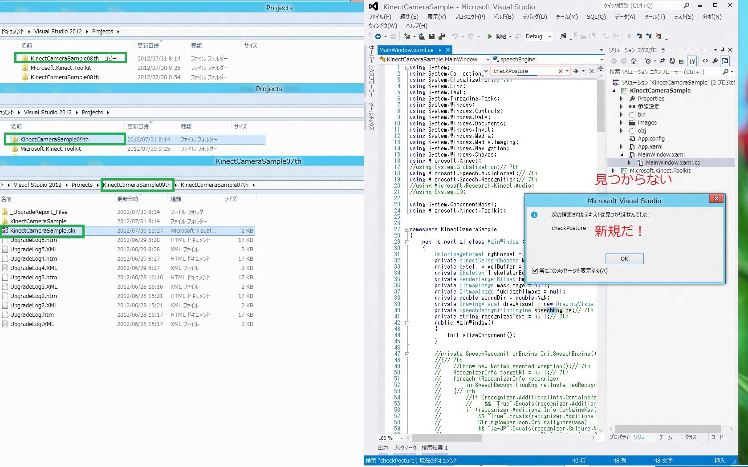
Task: Expand the Properties node in the tree
Action: (x=622, y=99)
